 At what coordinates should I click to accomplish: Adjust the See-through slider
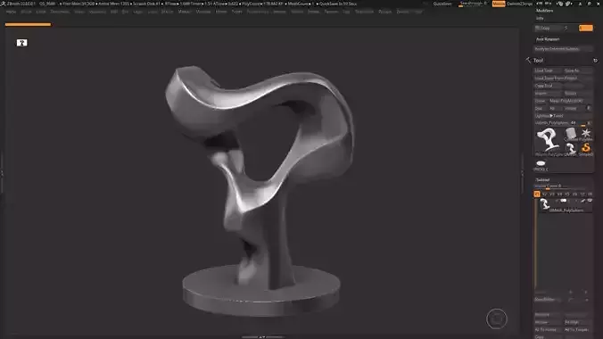pyautogui.click(x=473, y=4)
